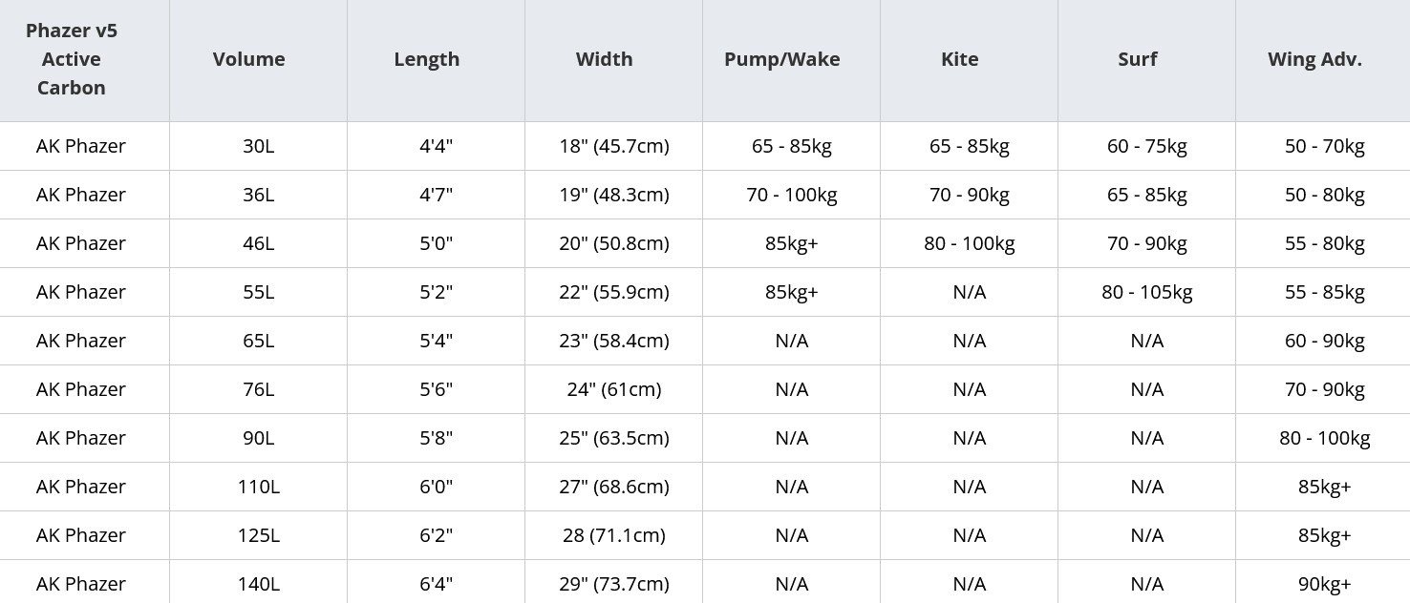Click the Volume column header
This screenshot has height=603, width=1410.
coord(248,59)
